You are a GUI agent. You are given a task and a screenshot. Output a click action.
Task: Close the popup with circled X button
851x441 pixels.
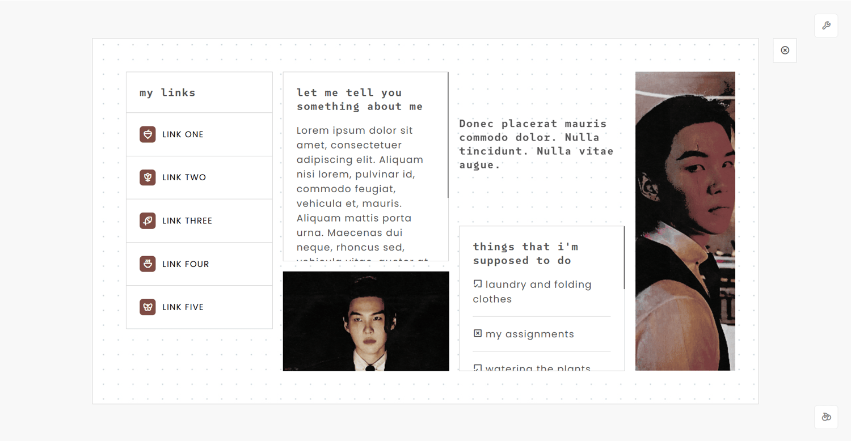coord(785,50)
